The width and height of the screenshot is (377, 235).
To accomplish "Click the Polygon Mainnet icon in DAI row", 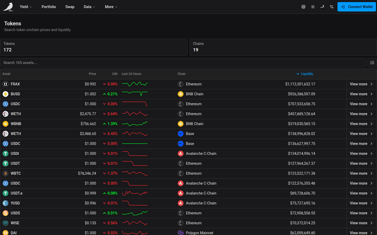I will pyautogui.click(x=181, y=233).
